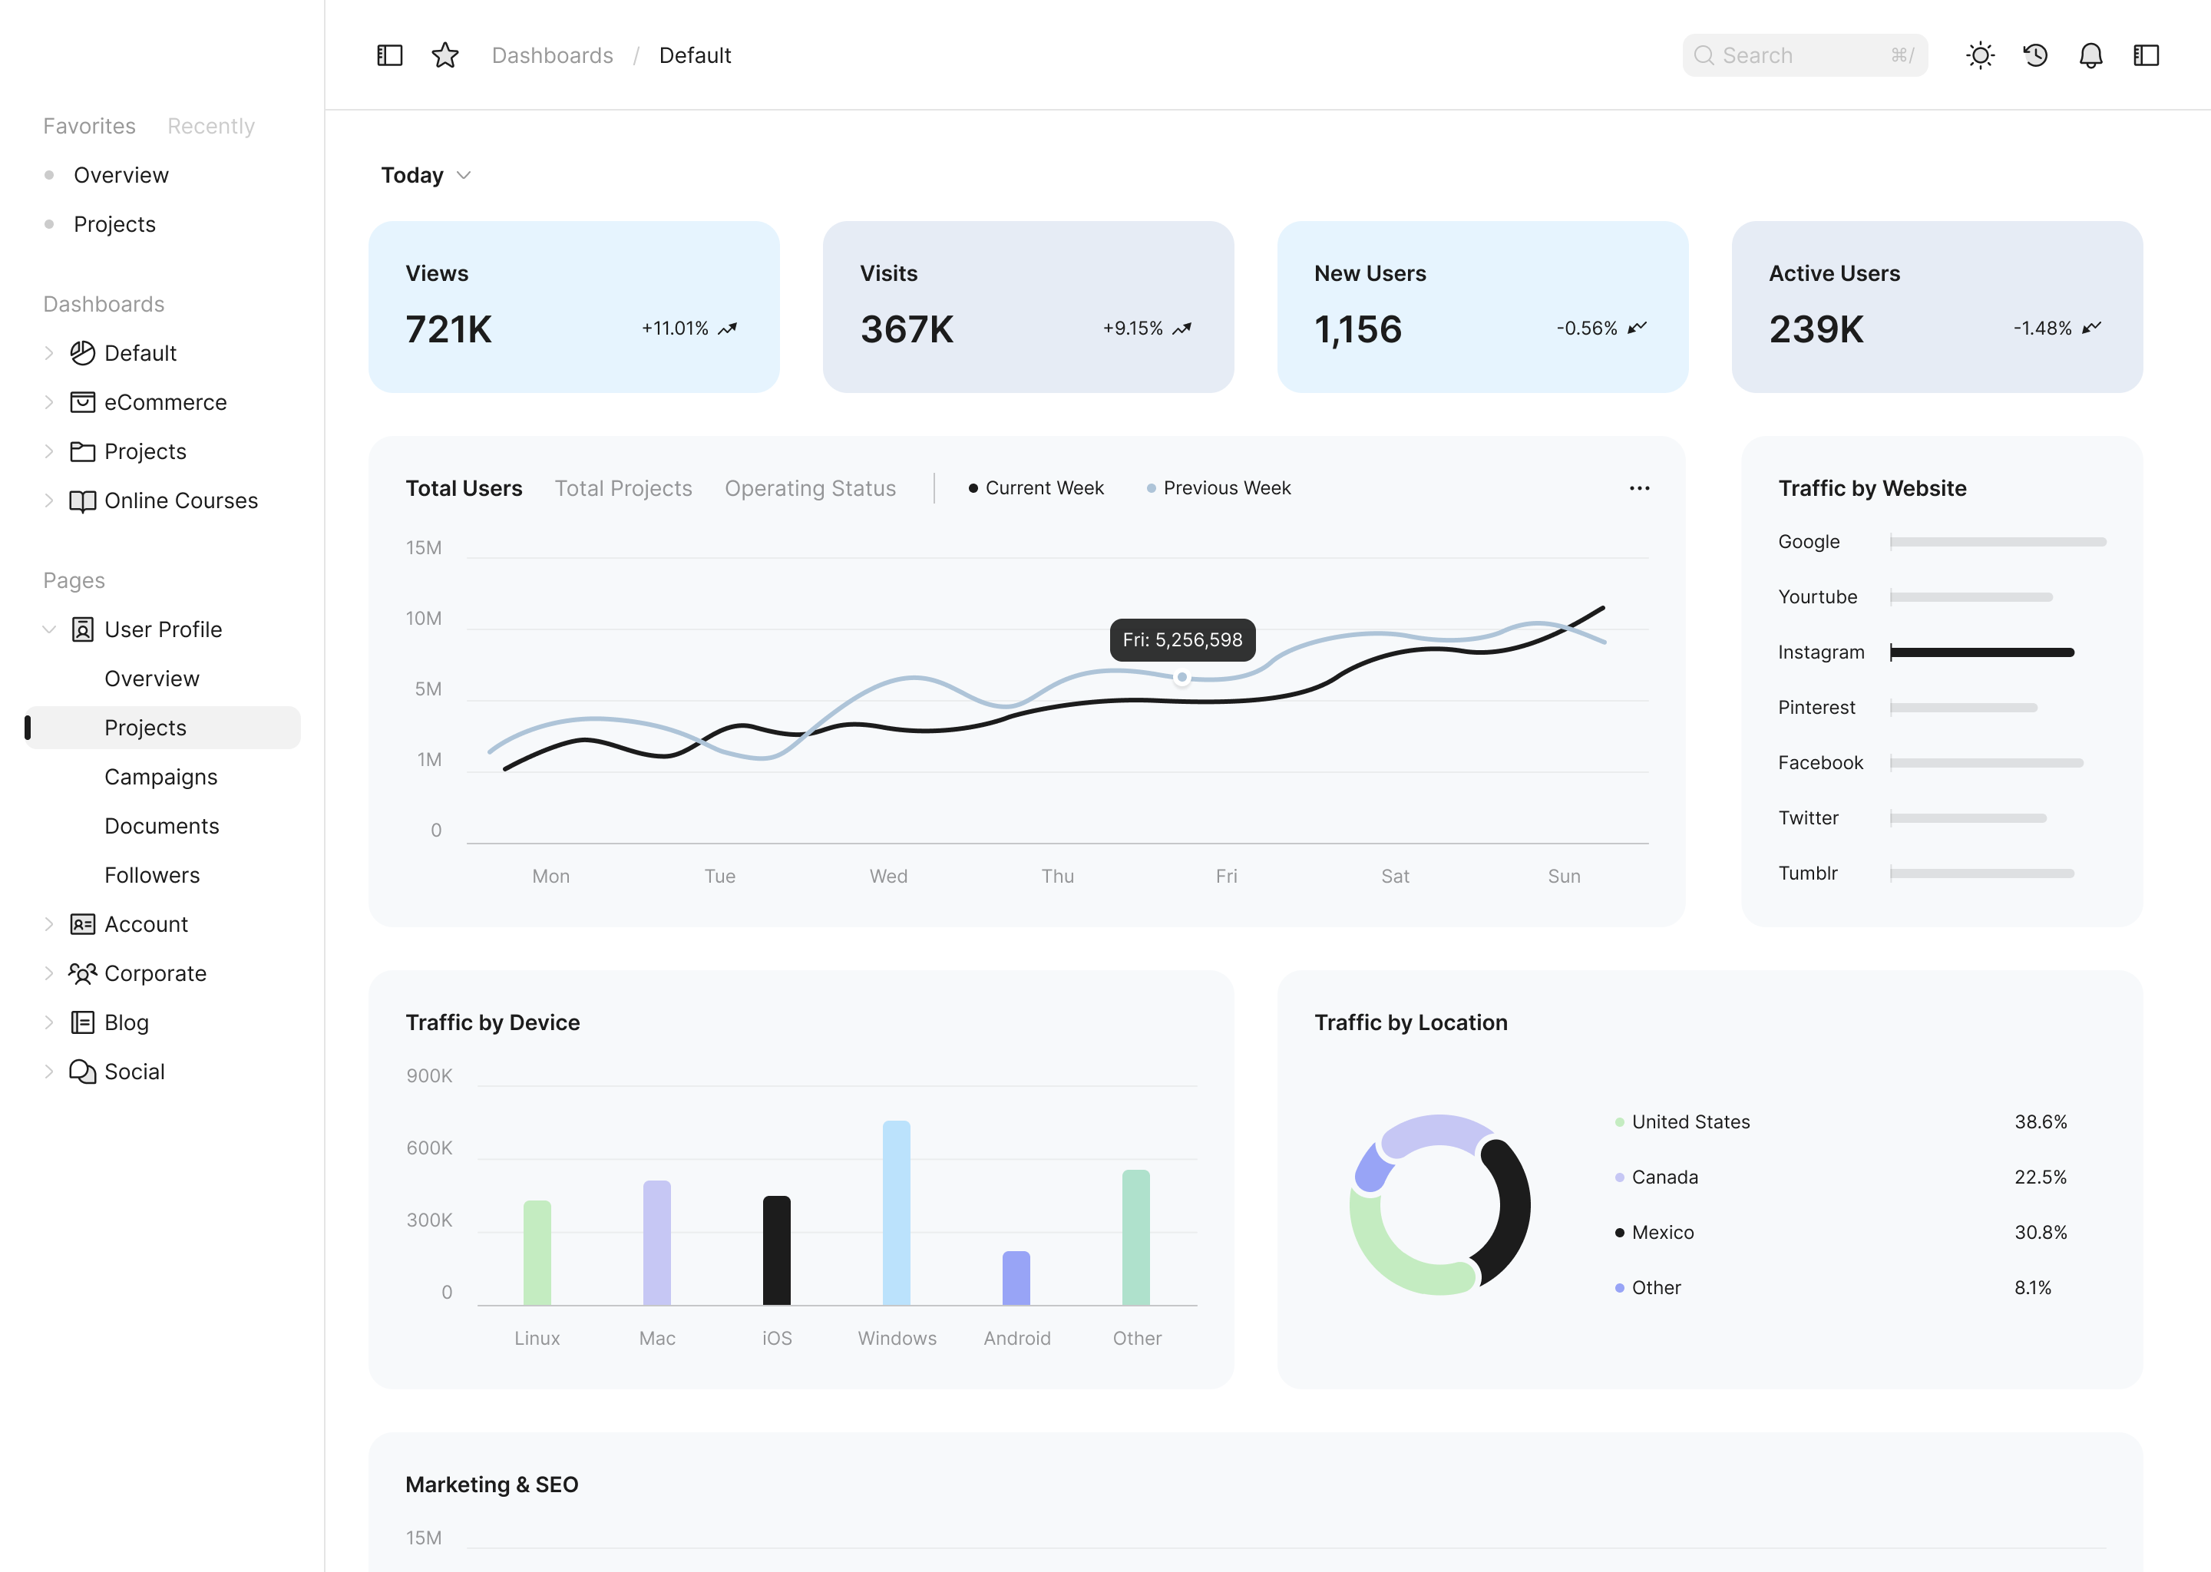Open the Campaigns page link
The image size is (2211, 1572).
160,776
